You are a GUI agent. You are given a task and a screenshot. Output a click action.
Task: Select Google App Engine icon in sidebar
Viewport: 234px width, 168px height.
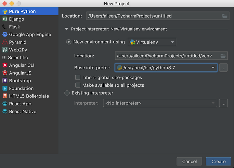(x=5, y=34)
